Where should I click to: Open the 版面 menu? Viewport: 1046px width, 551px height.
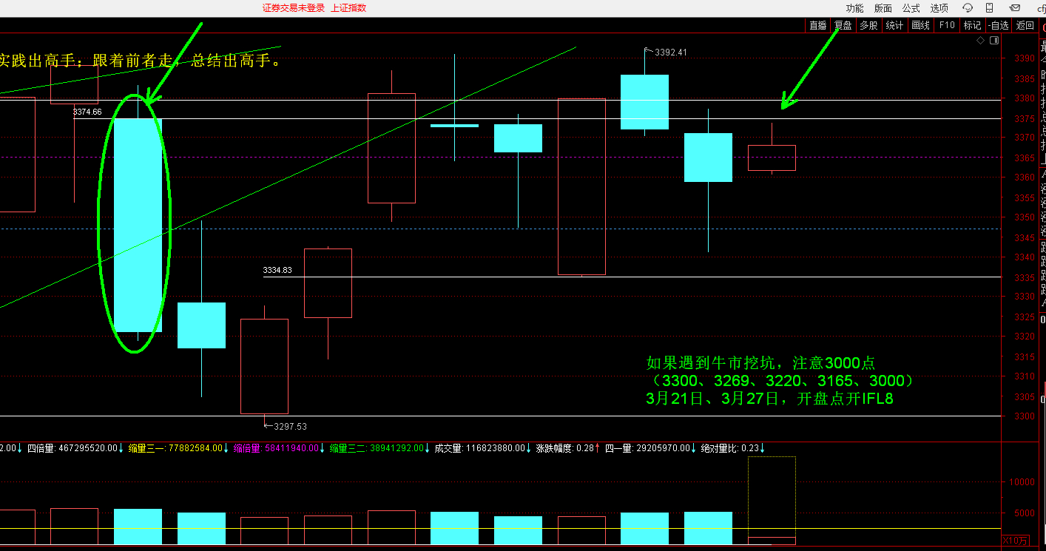tap(883, 8)
